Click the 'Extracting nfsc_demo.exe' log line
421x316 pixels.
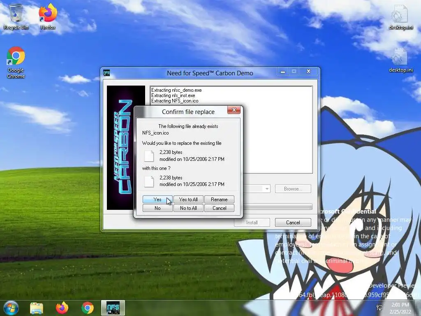coord(176,90)
